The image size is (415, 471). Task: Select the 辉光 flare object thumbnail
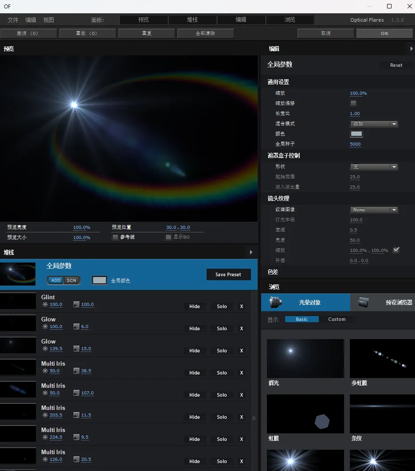pos(305,358)
